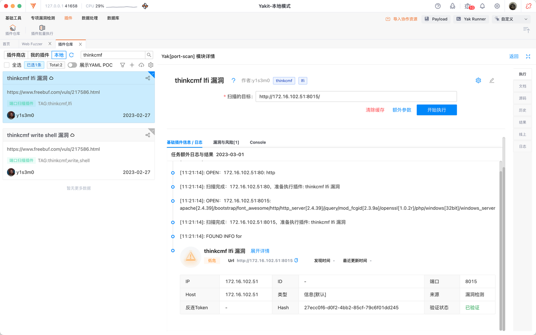The width and height of the screenshot is (536, 335).
Task: Select the thinkcmf write shell 漏洞 card corner check
Action: pyautogui.click(x=152, y=131)
